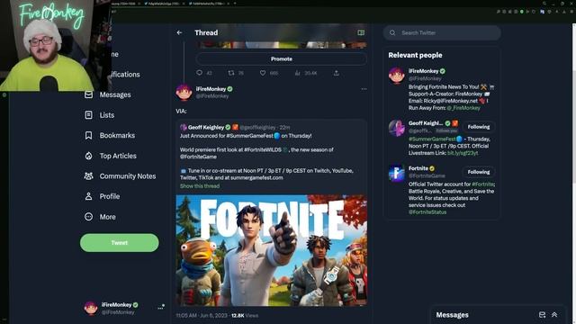576x324 pixels.
Task: Click into the Search Twitter field
Action: [x=442, y=32]
